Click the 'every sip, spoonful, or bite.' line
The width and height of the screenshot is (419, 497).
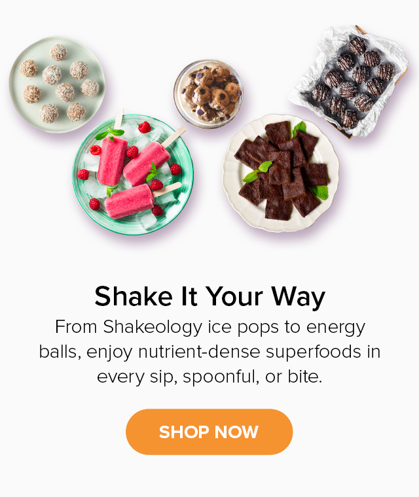click(x=209, y=377)
